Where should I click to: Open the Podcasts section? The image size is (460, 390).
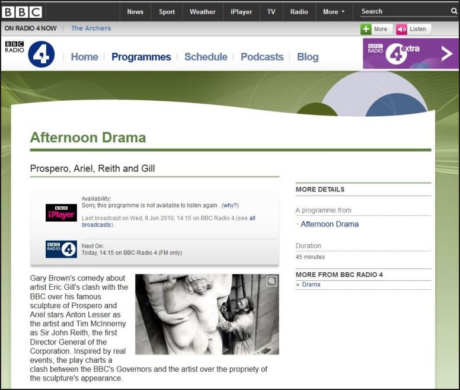pos(262,57)
